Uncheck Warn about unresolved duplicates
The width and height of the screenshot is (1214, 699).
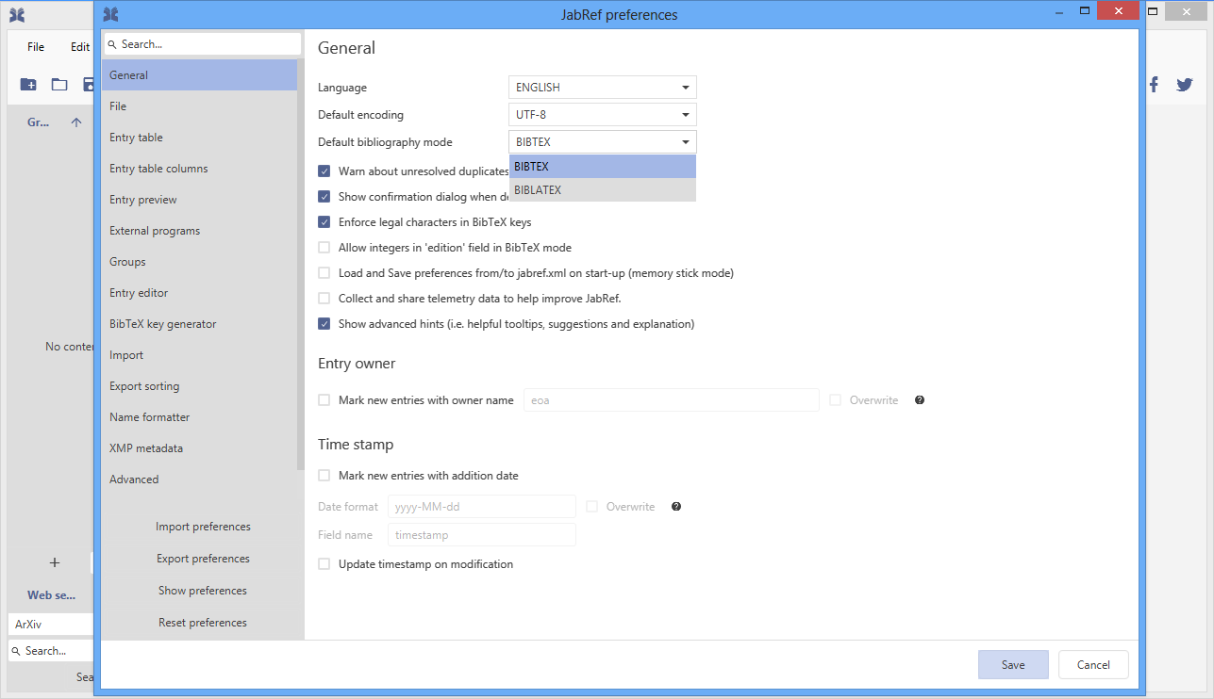pos(324,171)
